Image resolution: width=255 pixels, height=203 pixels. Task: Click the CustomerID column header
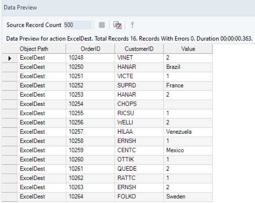139,49
